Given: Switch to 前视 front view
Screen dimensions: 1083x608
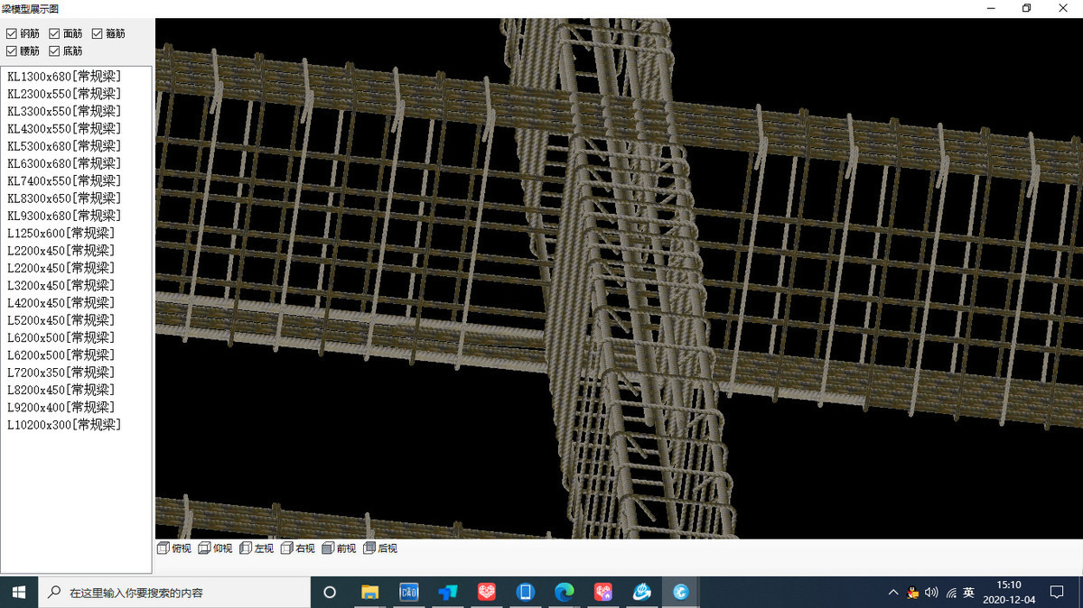Looking at the screenshot, I should click(339, 548).
